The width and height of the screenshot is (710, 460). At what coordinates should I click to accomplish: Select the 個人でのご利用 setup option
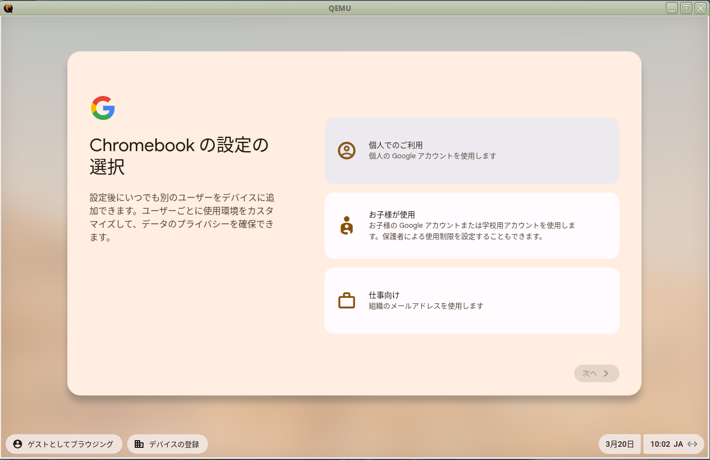click(472, 150)
